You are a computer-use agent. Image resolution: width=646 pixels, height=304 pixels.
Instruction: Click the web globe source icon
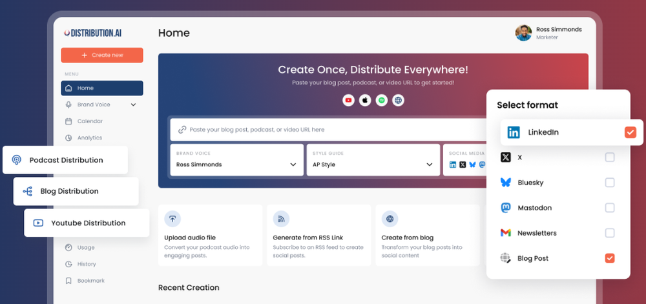(398, 100)
